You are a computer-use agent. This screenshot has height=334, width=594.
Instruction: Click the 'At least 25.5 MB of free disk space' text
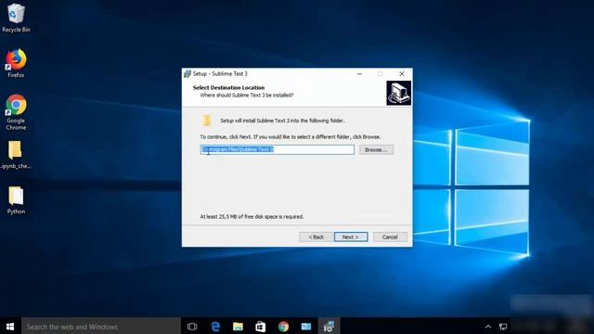pyautogui.click(x=252, y=216)
